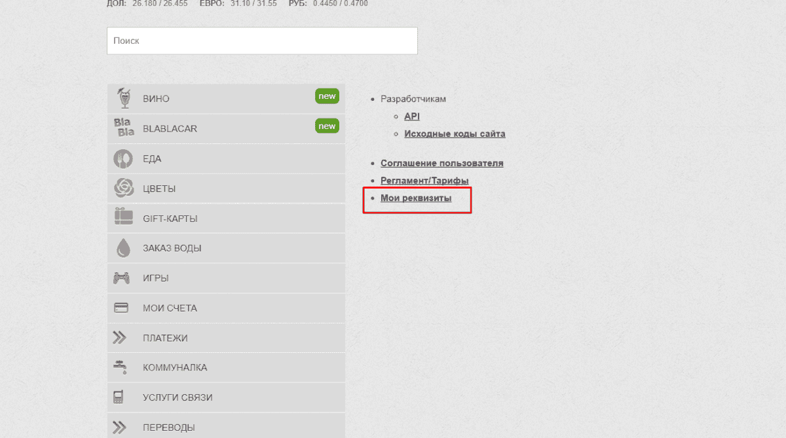Click the BlaBlaCar logo icon
The image size is (786, 438).
click(x=123, y=128)
